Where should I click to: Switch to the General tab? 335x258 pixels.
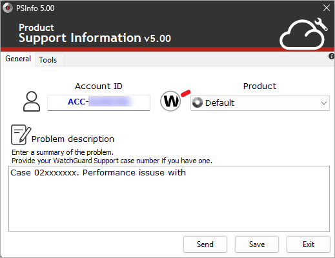point(18,59)
